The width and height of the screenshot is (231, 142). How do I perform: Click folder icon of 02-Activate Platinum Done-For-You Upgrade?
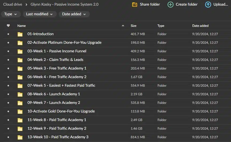pyautogui.click(x=20, y=43)
